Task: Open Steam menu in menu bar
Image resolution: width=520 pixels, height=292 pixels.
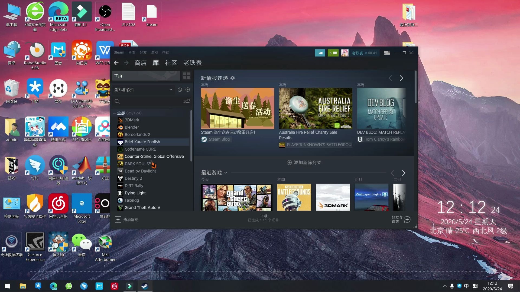Action: tap(119, 52)
